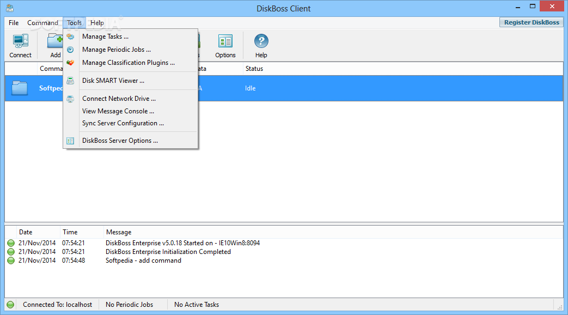Select the Started on IE10Win8:8094 message

182,243
